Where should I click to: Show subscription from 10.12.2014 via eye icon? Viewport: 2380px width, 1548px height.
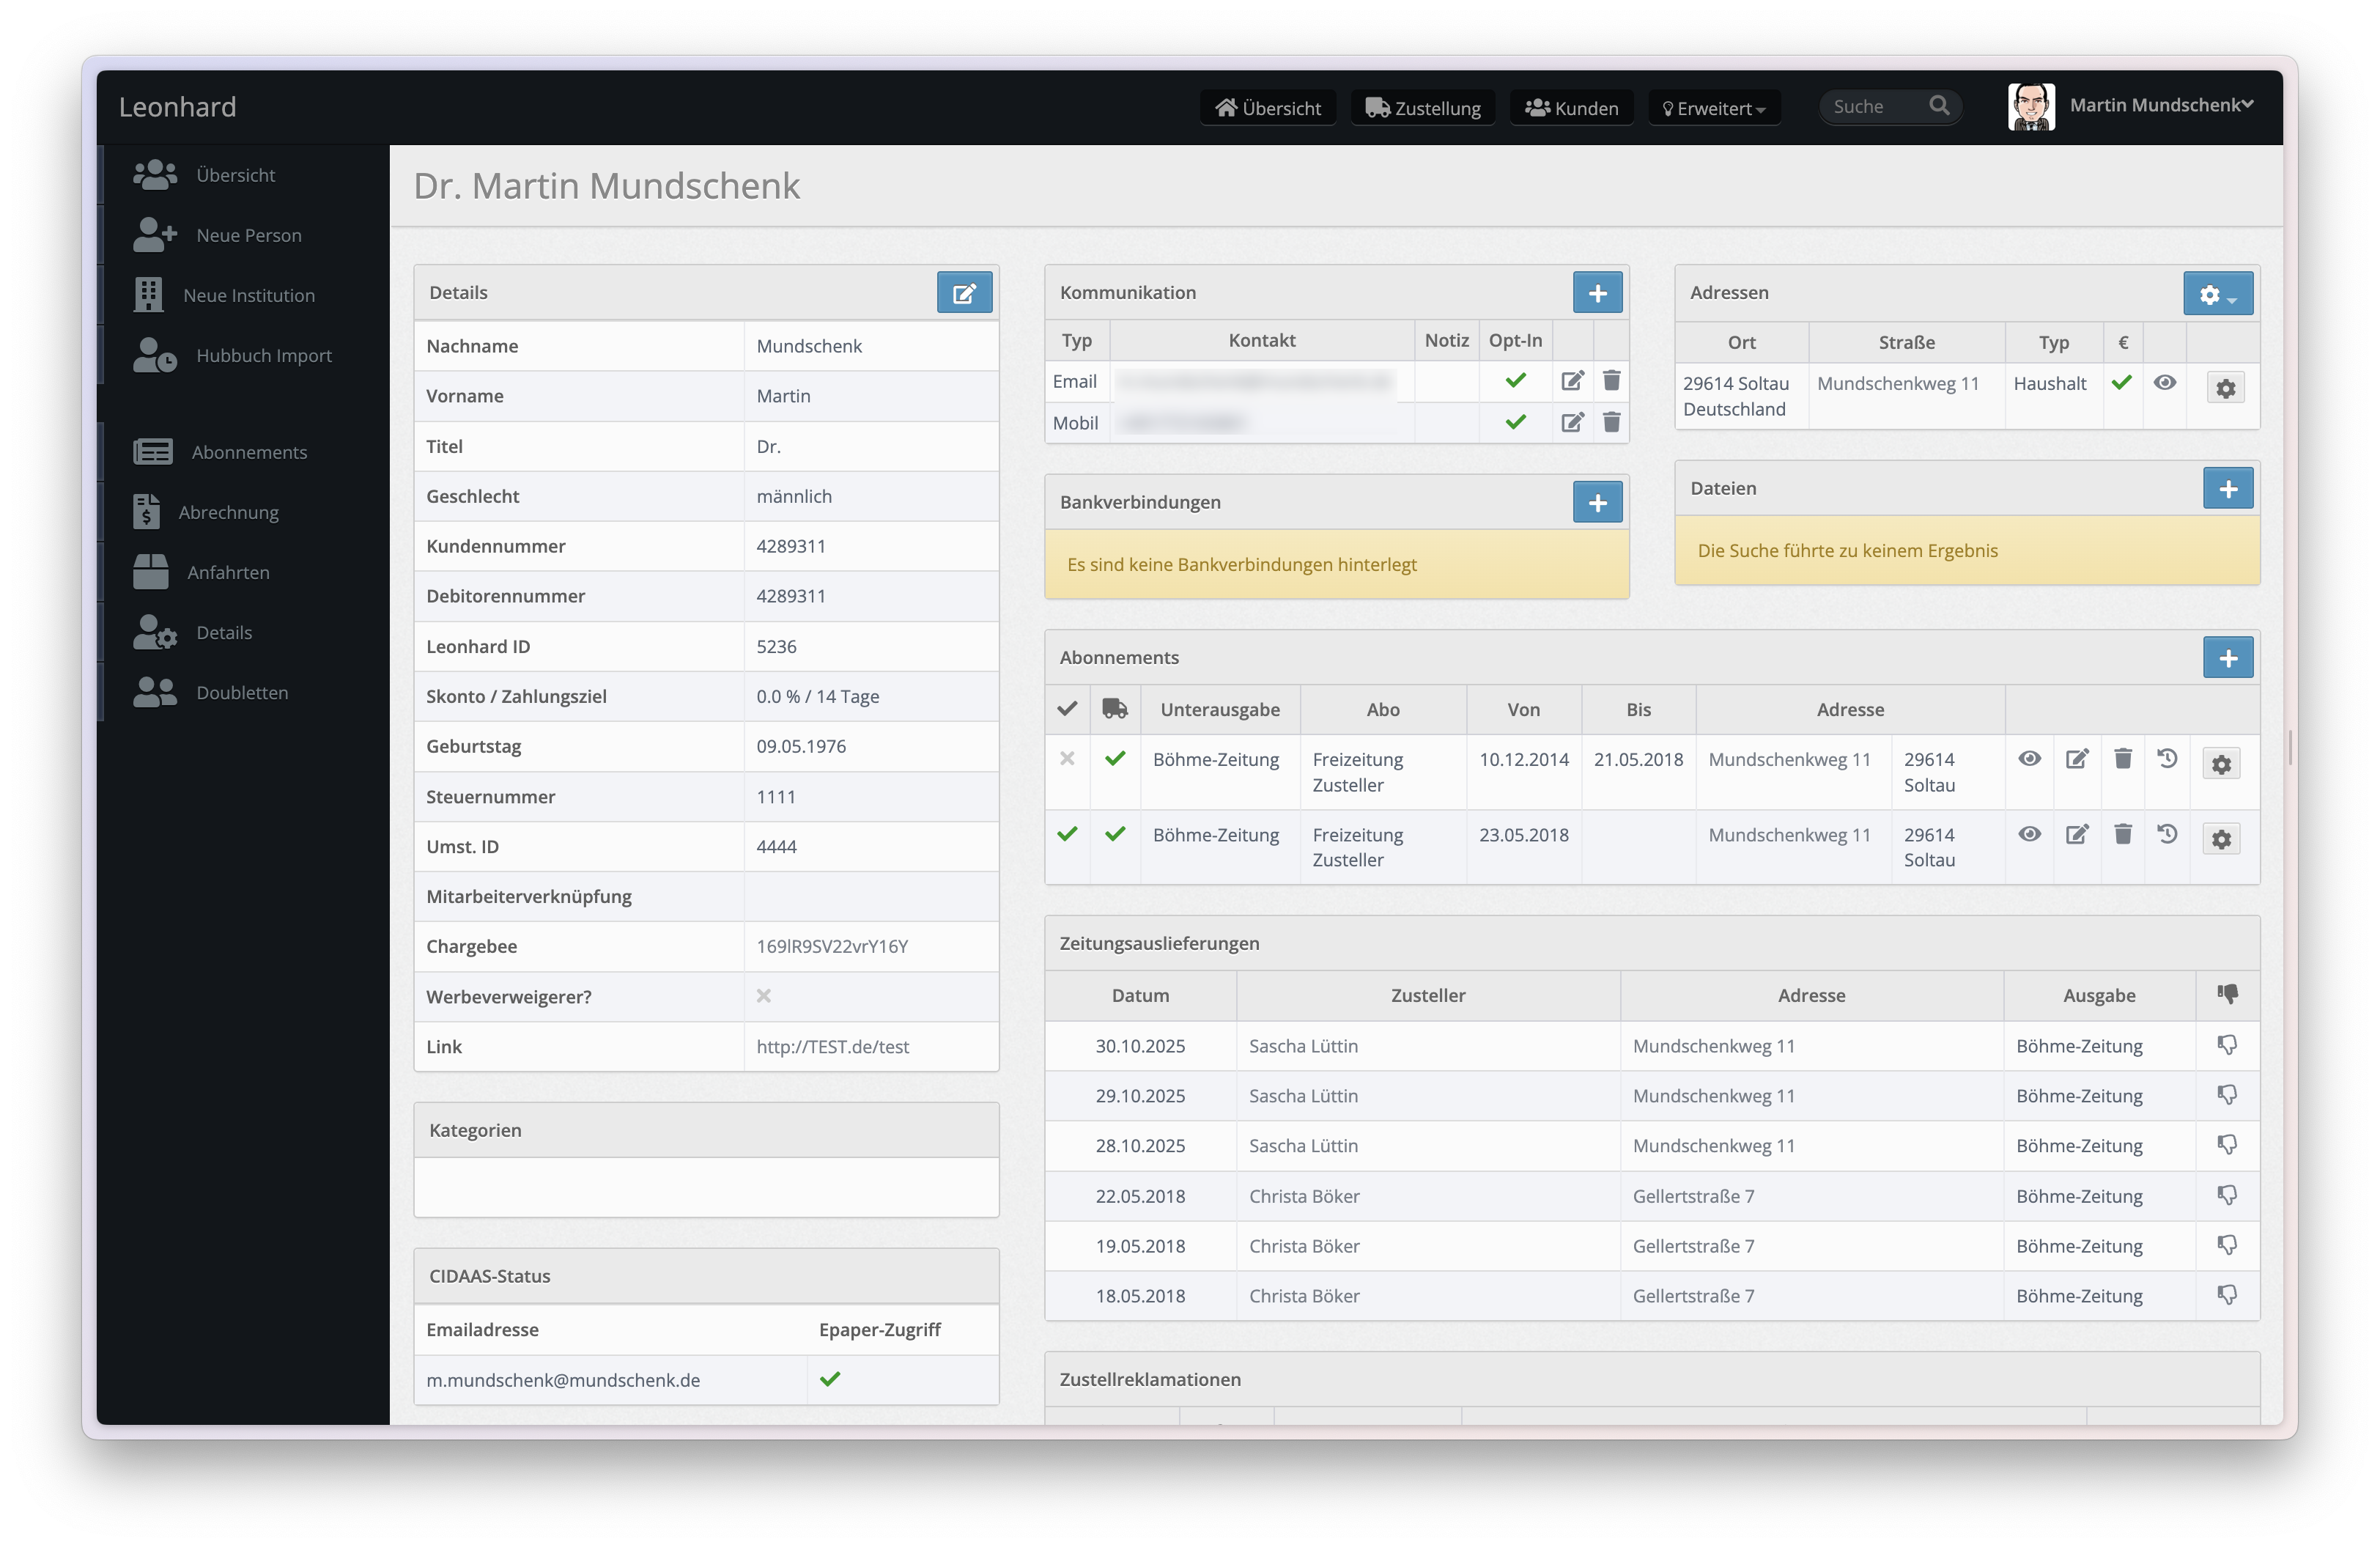pyautogui.click(x=2029, y=759)
